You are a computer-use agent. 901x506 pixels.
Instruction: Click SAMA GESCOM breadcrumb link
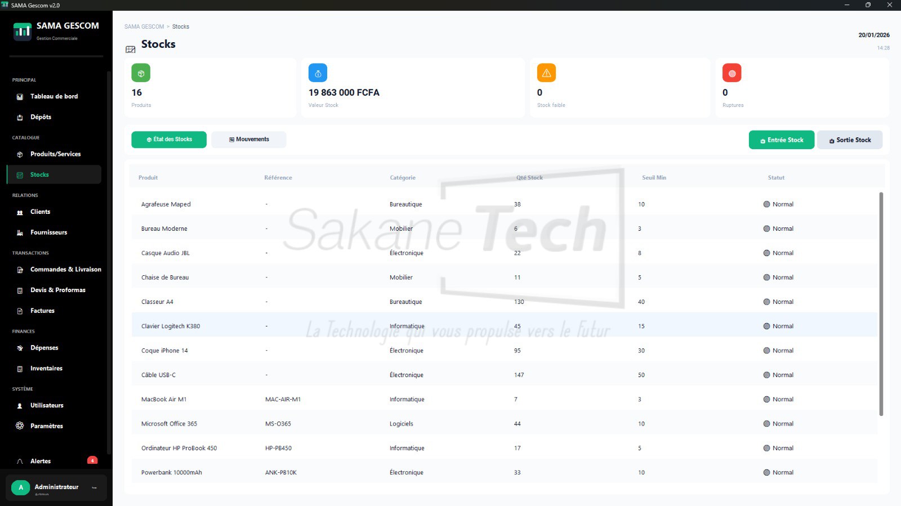point(144,26)
